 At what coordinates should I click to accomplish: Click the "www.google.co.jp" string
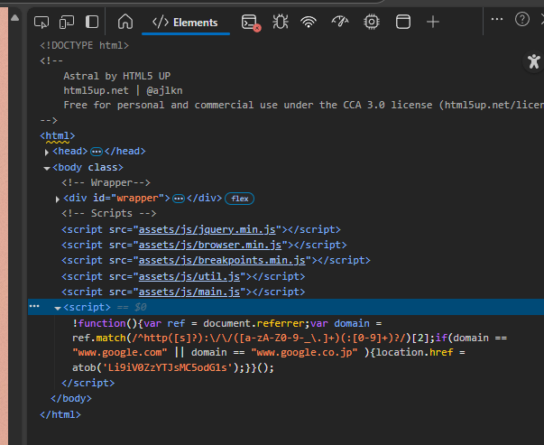(304, 353)
